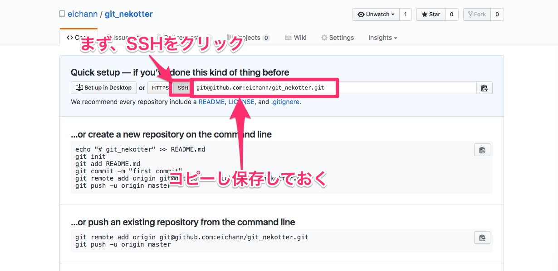Switch clone URL to HTTPS
Screen dimensions: 558x271
pyautogui.click(x=160, y=88)
